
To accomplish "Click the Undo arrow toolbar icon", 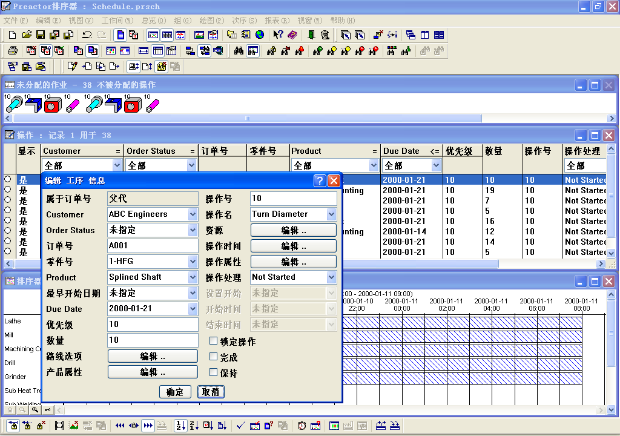I will pos(87,35).
